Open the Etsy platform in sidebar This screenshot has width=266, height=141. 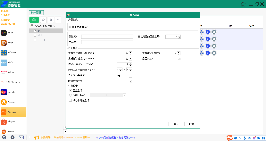[x=13, y=43]
